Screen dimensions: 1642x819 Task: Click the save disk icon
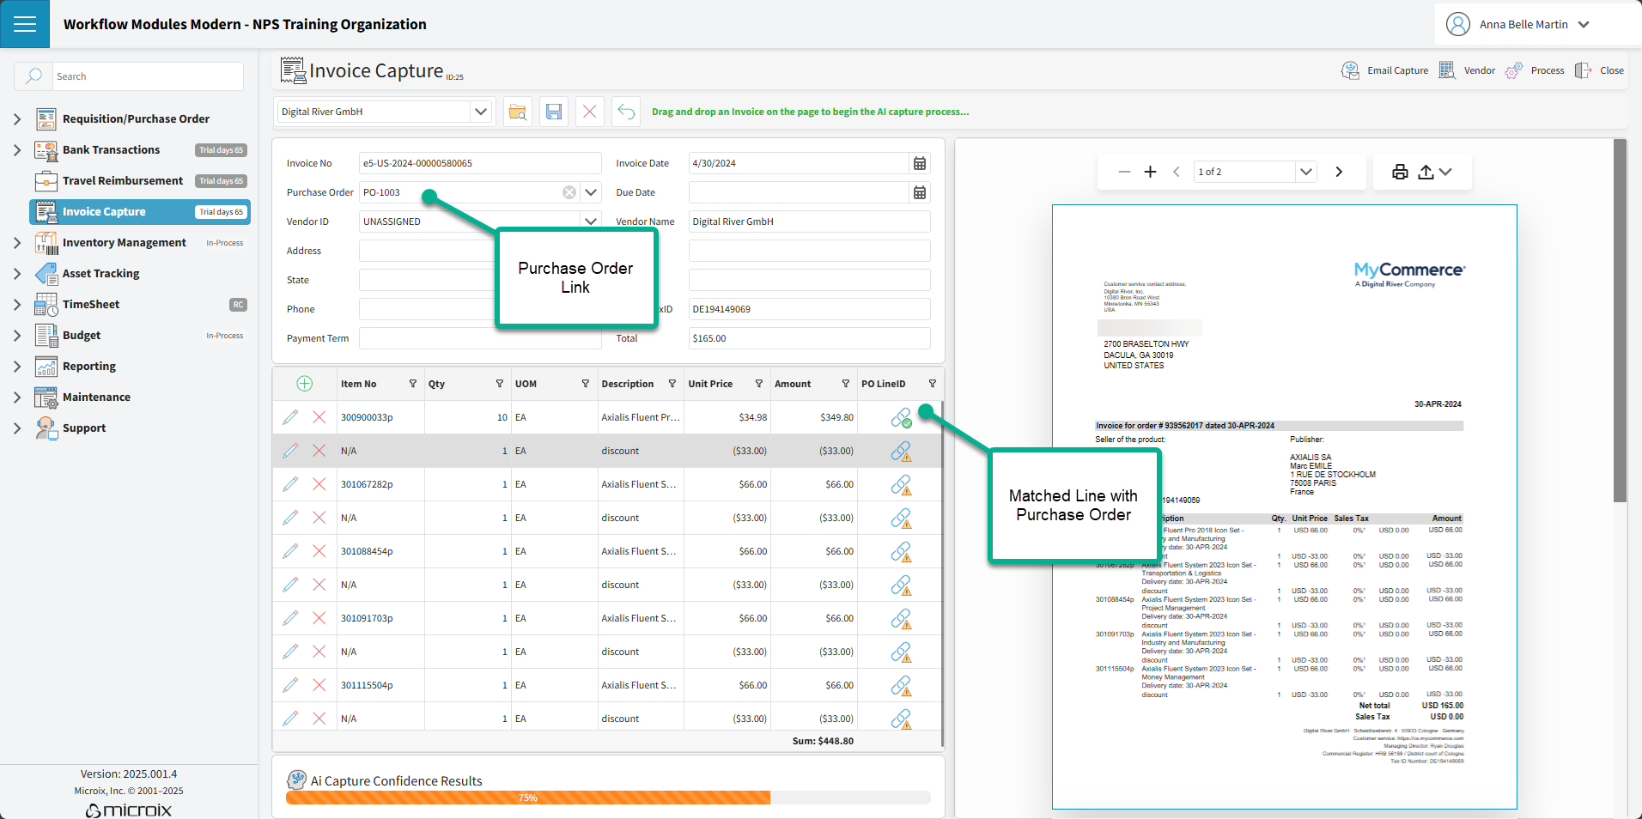click(554, 112)
